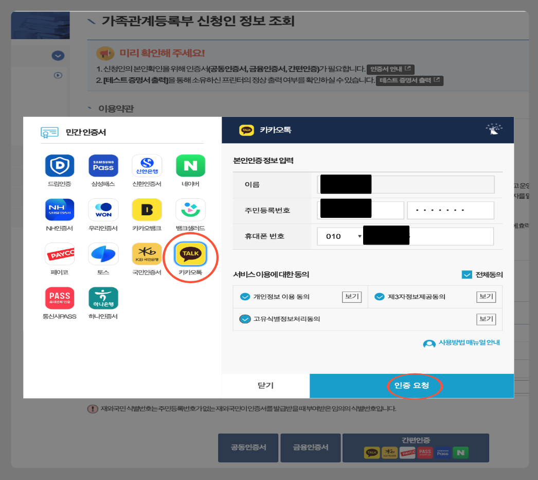Screen dimensions: 538x480
Task: Click the masked 주민등록번호 back digits field
Action: coord(451,210)
